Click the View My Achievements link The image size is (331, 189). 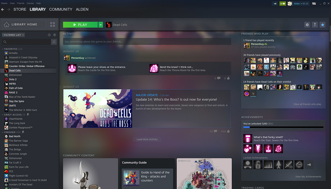click(308, 177)
